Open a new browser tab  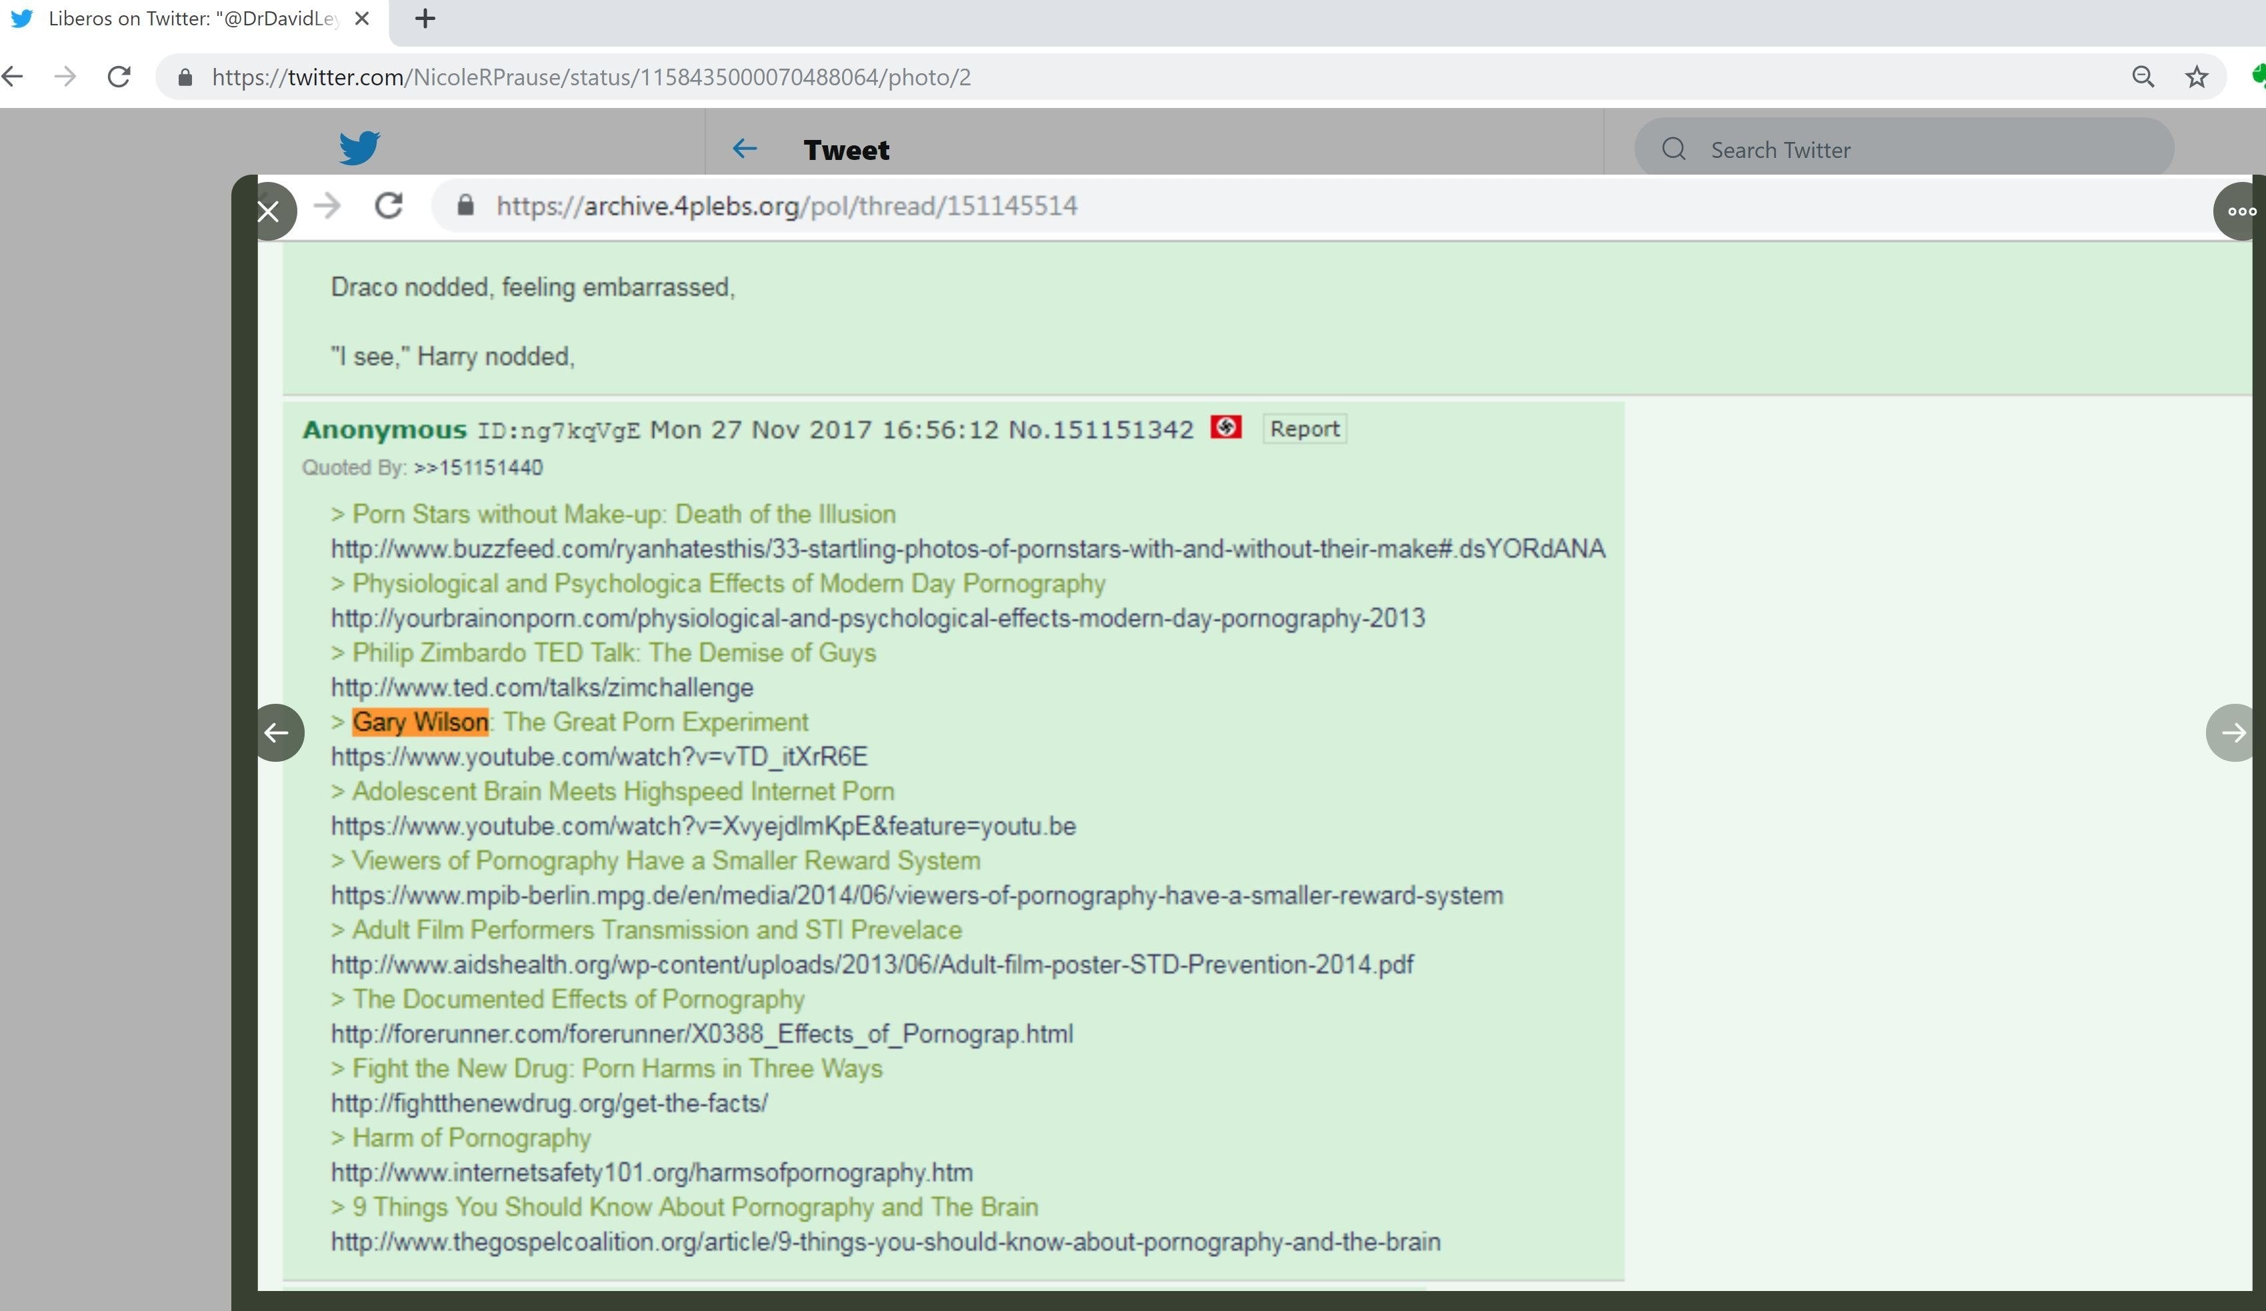tap(425, 19)
